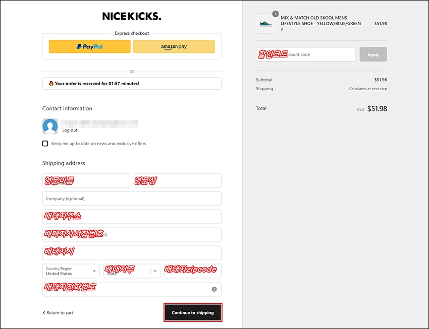Focus the Company (optional) field
The height and width of the screenshot is (329, 429).
132,199
